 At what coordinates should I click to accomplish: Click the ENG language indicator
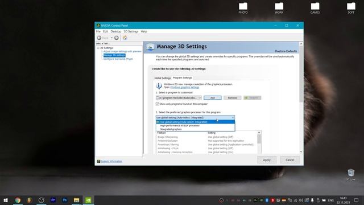click(x=330, y=200)
